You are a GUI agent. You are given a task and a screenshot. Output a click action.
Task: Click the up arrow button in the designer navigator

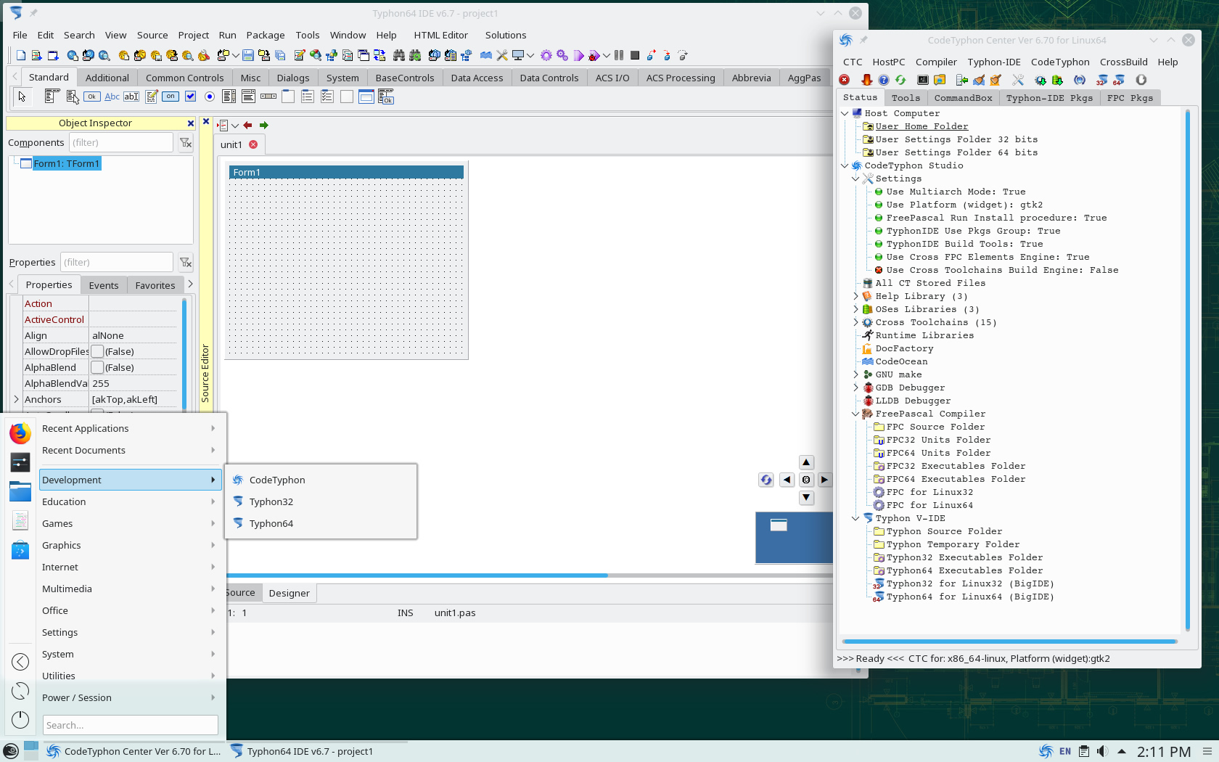pyautogui.click(x=806, y=462)
